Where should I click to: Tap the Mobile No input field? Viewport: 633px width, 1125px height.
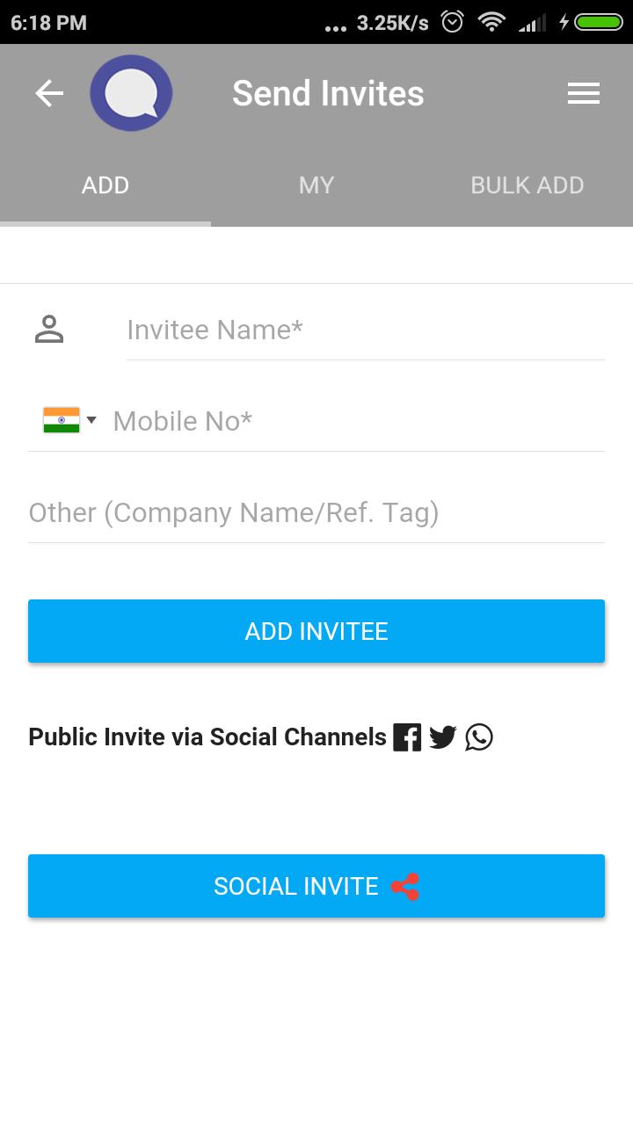click(356, 422)
